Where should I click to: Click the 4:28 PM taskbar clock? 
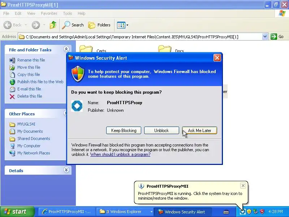pyautogui.click(x=276, y=212)
